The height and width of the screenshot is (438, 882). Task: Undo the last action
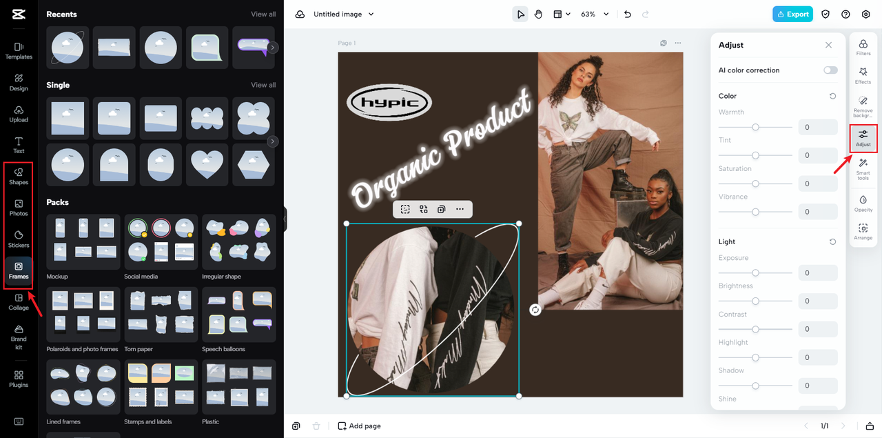click(627, 14)
